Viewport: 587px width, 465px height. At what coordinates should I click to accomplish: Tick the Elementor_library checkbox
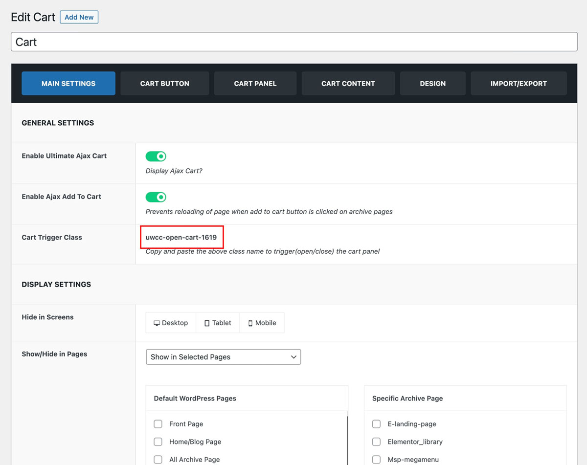pos(376,442)
